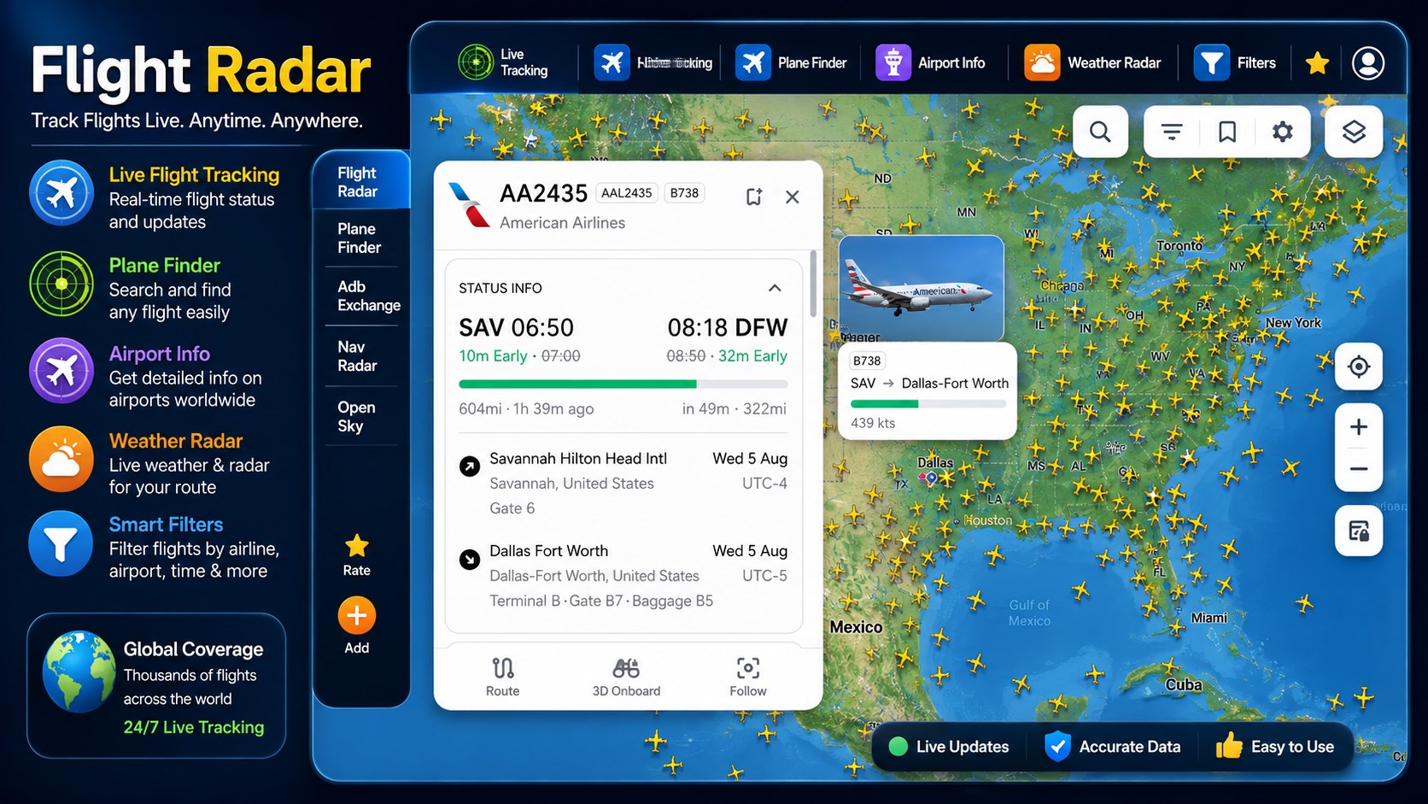The width and height of the screenshot is (1428, 804).
Task: Open the sort lines filter icon on map
Action: [1172, 132]
